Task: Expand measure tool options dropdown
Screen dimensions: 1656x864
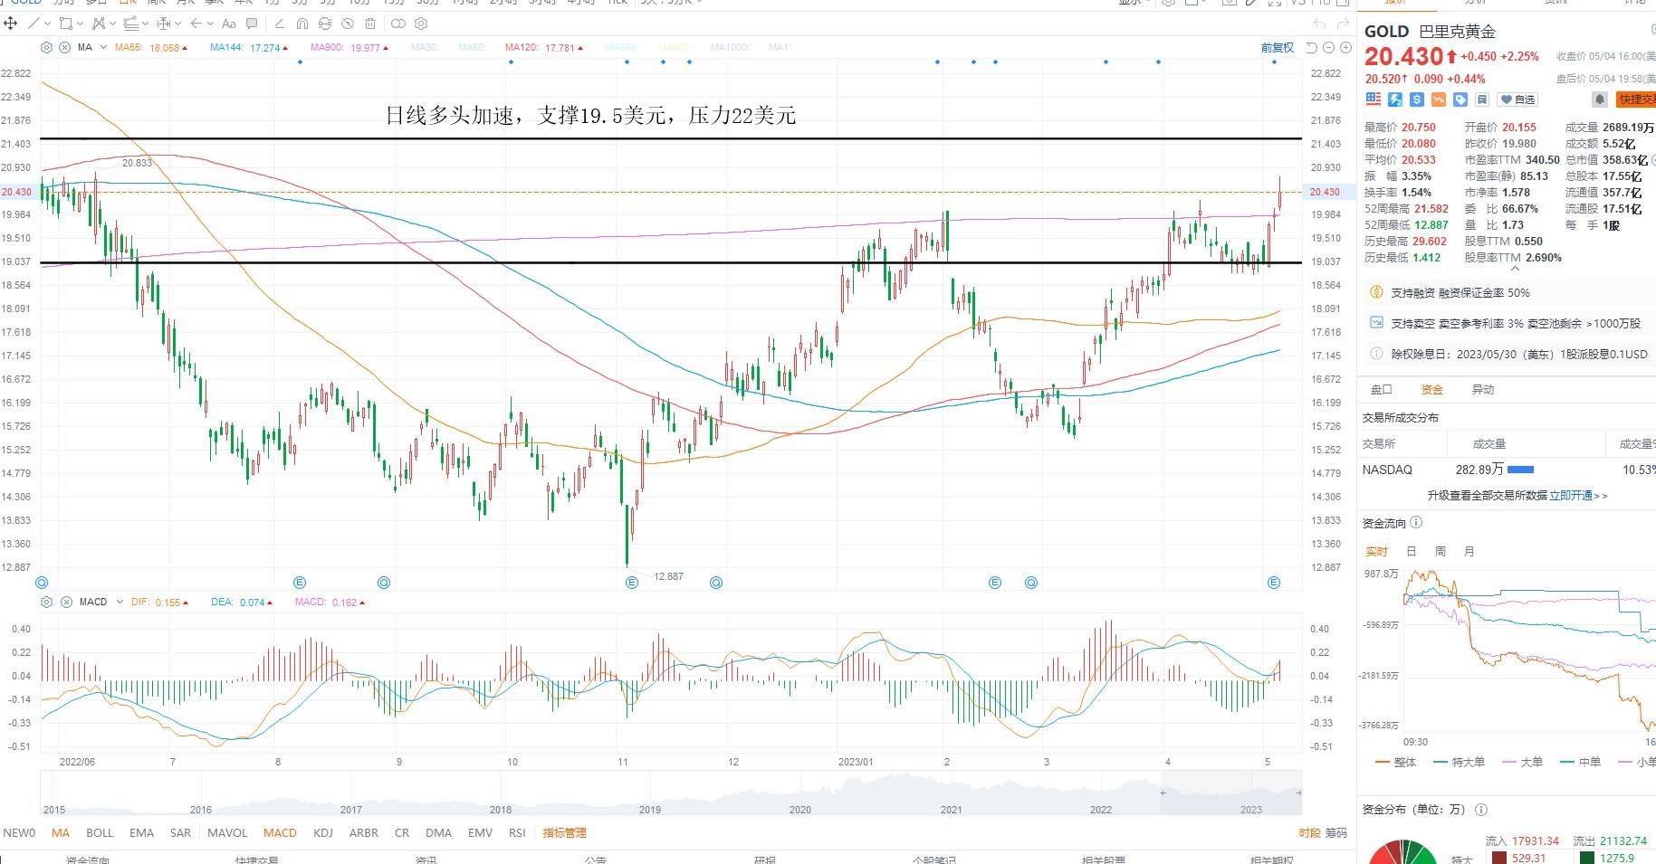Action: click(177, 24)
